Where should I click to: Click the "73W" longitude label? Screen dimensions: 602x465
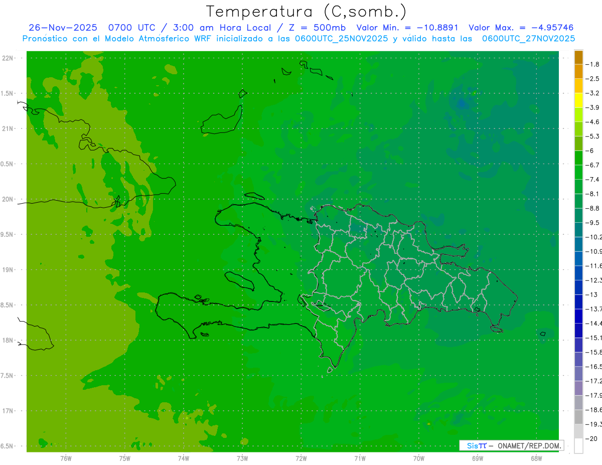coord(242,457)
